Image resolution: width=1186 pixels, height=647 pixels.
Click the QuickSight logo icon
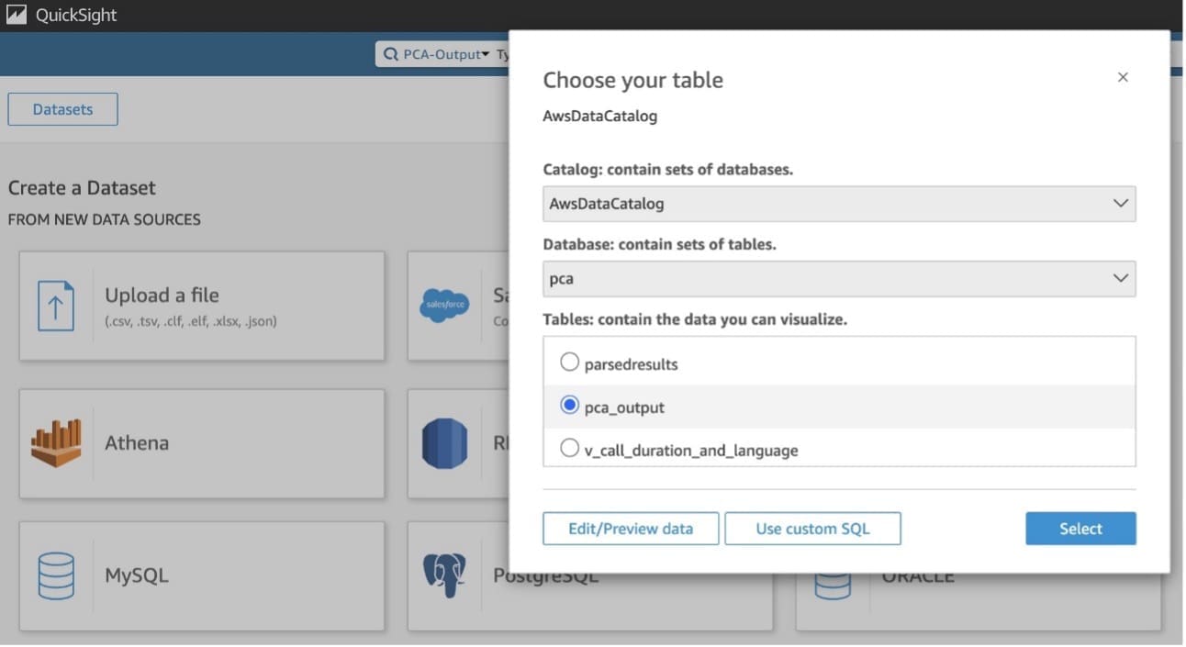coord(16,14)
